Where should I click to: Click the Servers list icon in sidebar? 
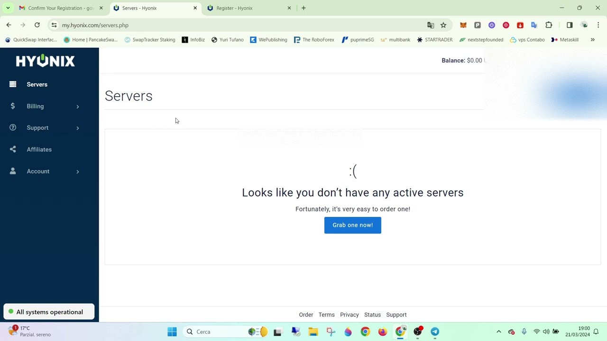(x=13, y=84)
